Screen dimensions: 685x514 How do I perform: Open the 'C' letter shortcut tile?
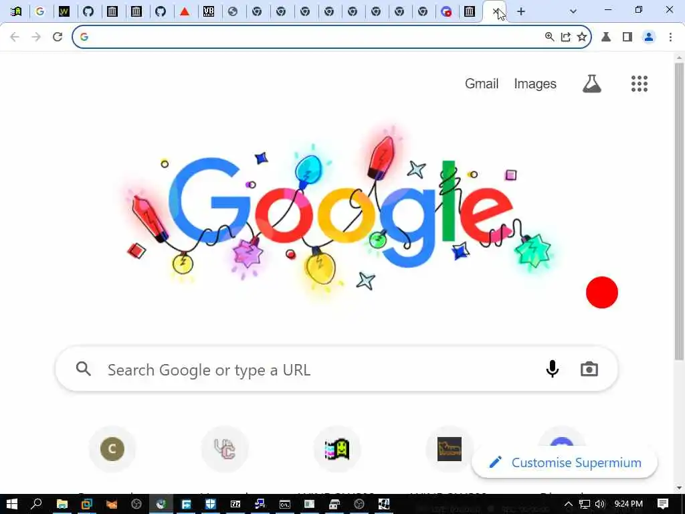(112, 449)
